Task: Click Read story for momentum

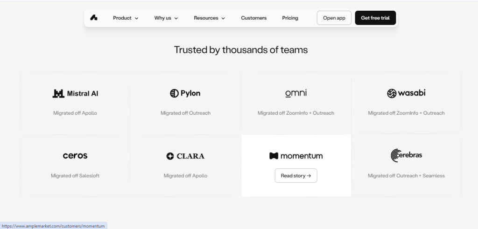Action: [296, 176]
